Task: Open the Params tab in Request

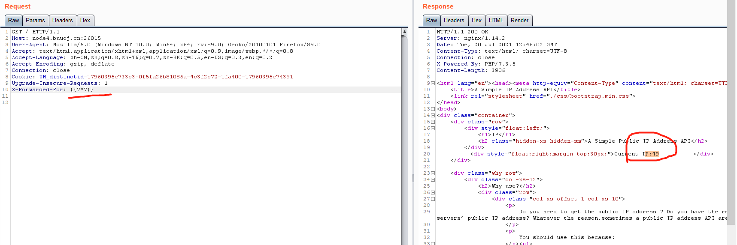Action: coord(35,20)
